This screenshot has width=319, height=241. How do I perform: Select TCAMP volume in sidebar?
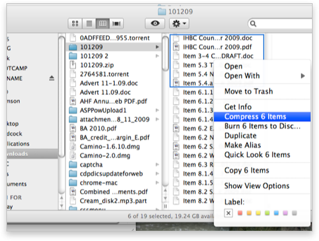click(17, 68)
